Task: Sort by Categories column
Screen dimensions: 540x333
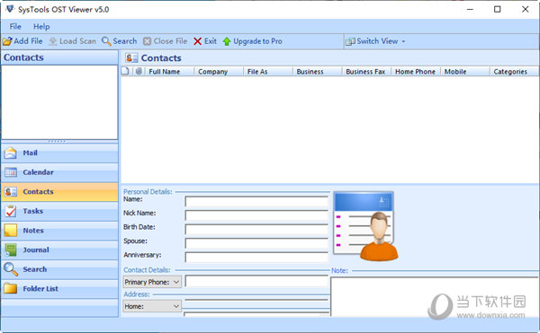Action: click(510, 72)
